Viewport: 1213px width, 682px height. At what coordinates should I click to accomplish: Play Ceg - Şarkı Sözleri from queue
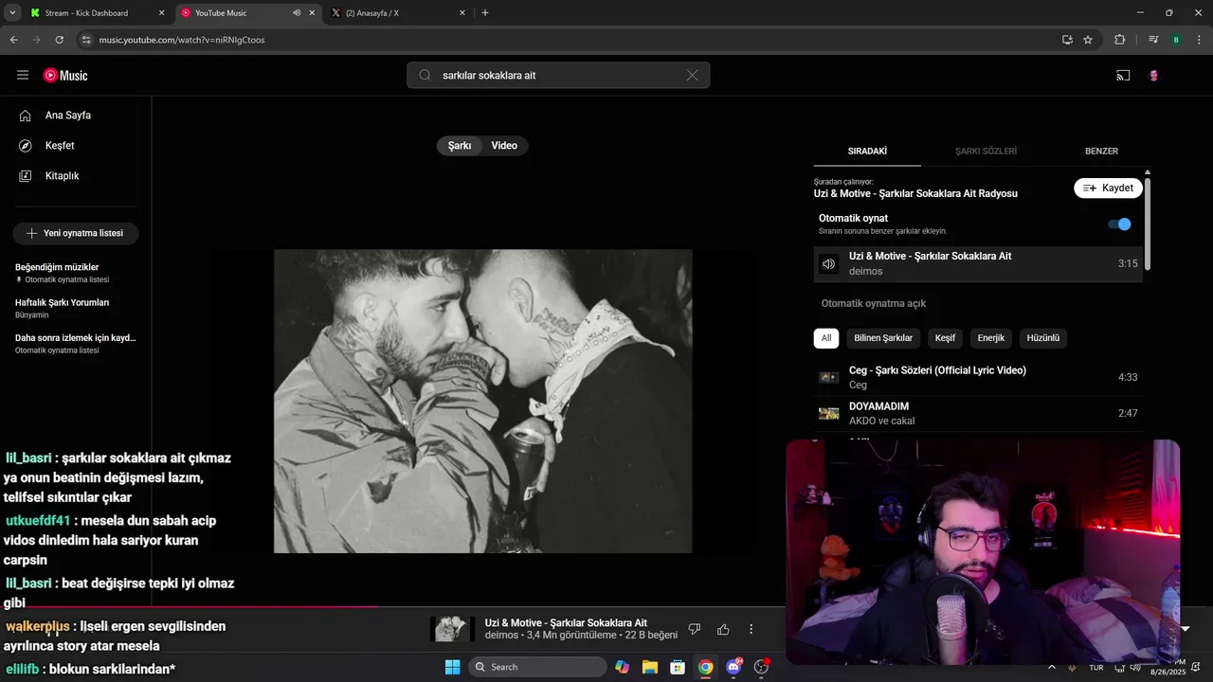[978, 377]
